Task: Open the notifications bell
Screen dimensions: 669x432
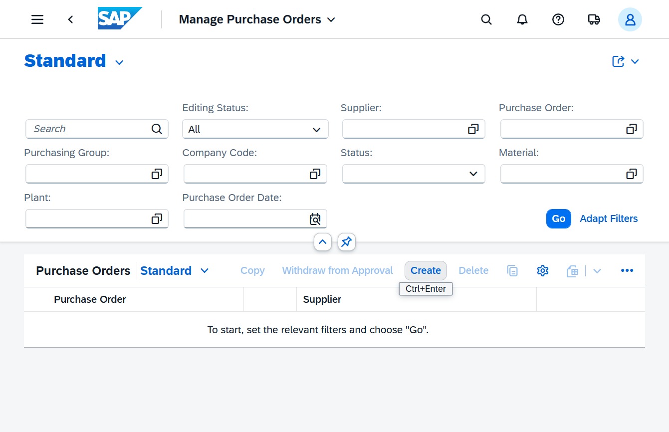Action: click(522, 19)
